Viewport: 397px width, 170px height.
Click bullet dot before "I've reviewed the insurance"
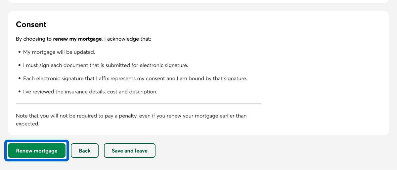[x=20, y=92]
